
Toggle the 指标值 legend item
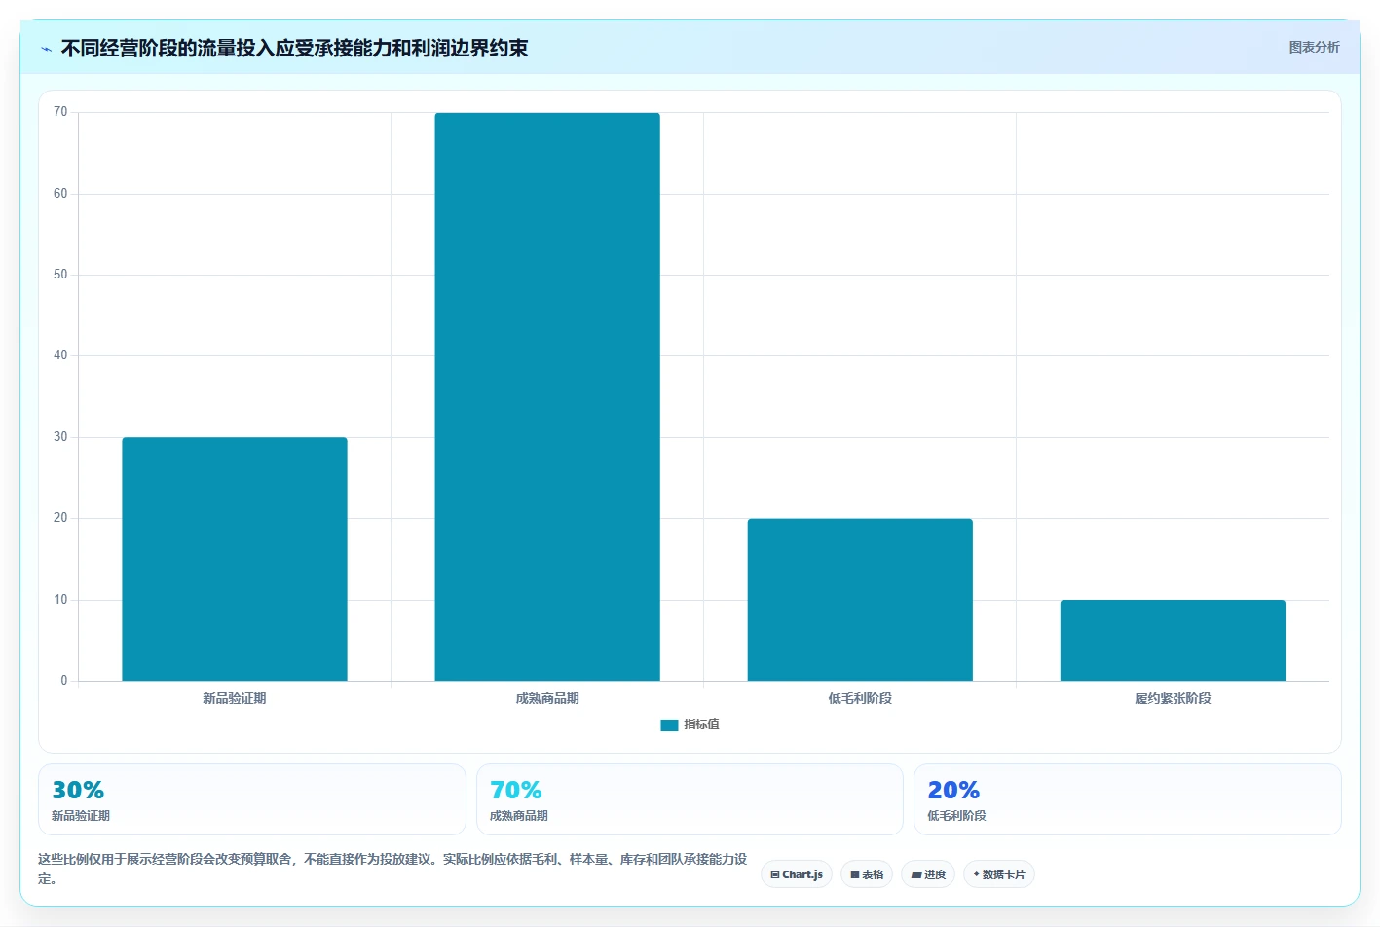pyautogui.click(x=690, y=724)
